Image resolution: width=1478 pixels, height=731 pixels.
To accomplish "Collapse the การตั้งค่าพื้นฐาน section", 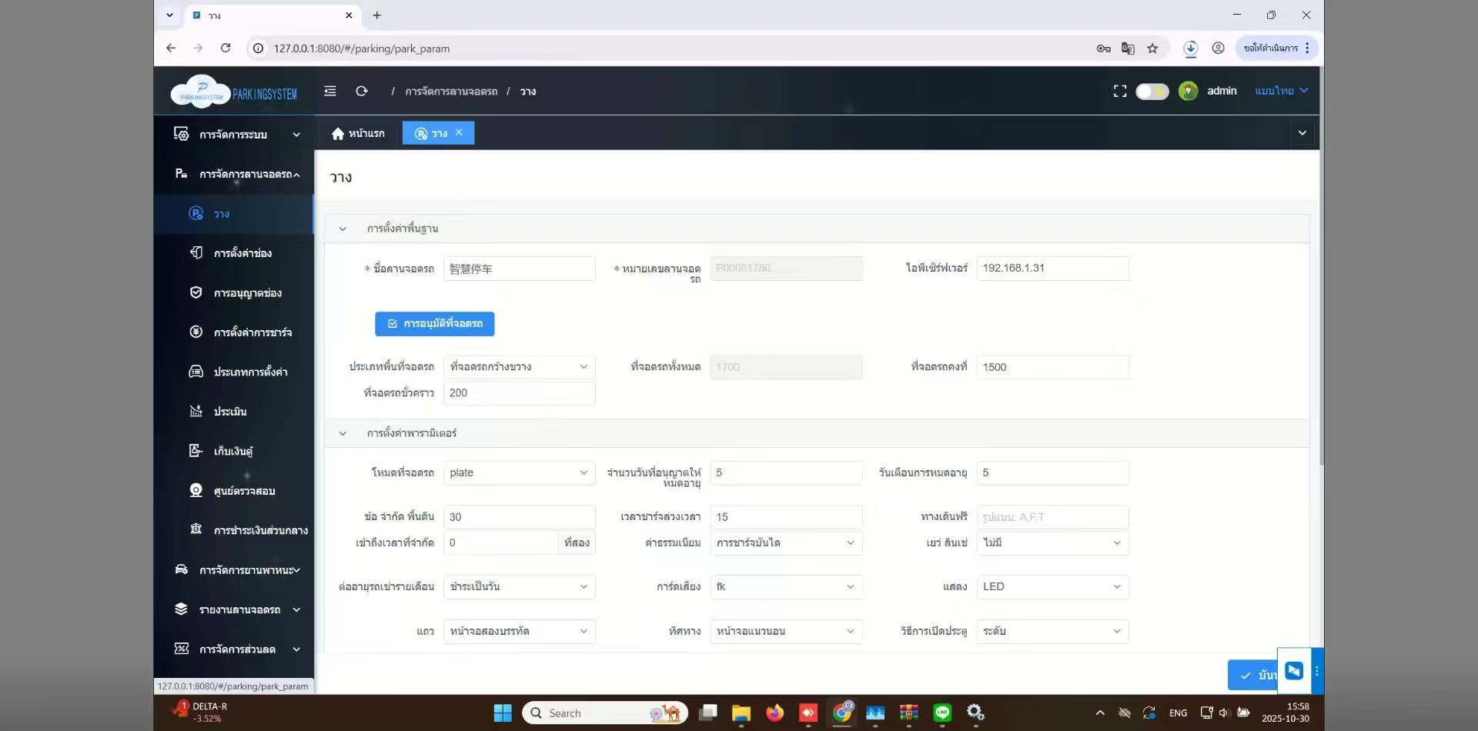I will point(343,229).
